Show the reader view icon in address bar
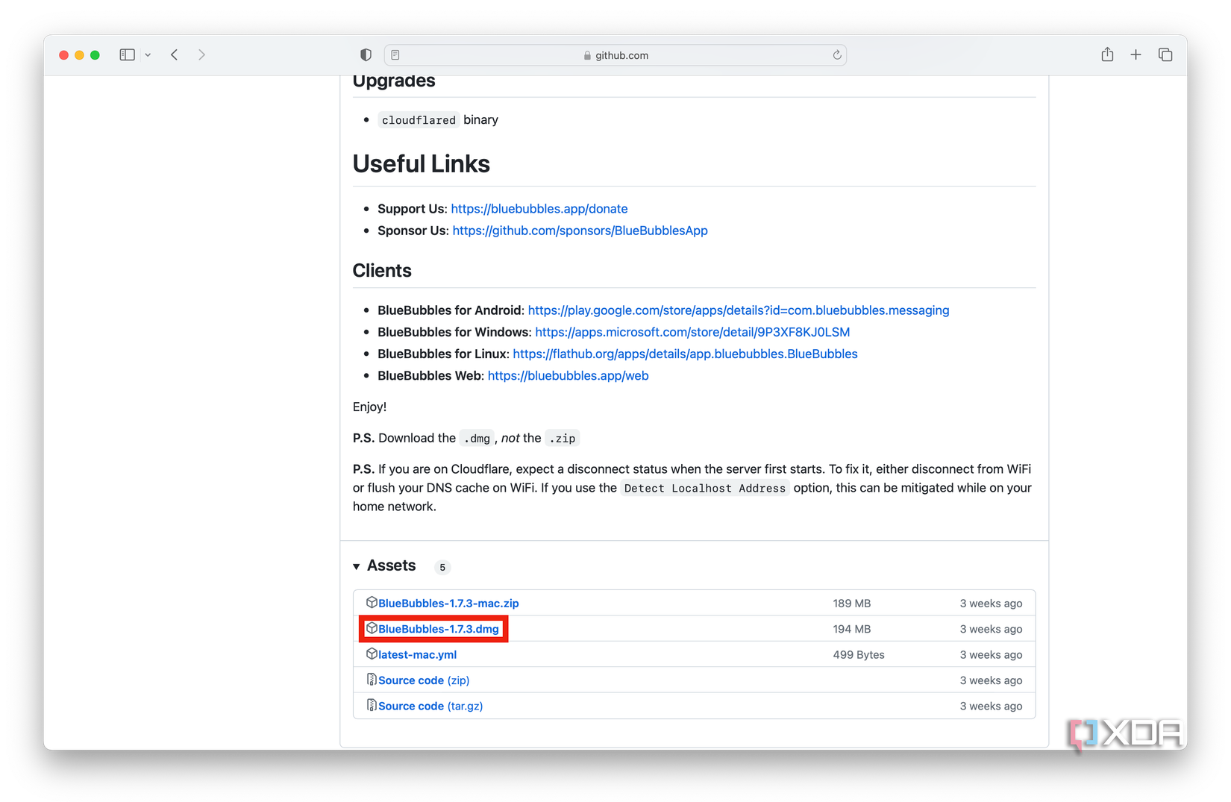This screenshot has height=802, width=1231. click(x=395, y=55)
